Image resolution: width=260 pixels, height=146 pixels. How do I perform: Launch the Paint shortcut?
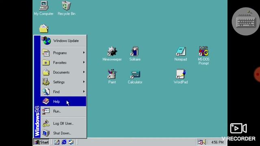coord(112,77)
